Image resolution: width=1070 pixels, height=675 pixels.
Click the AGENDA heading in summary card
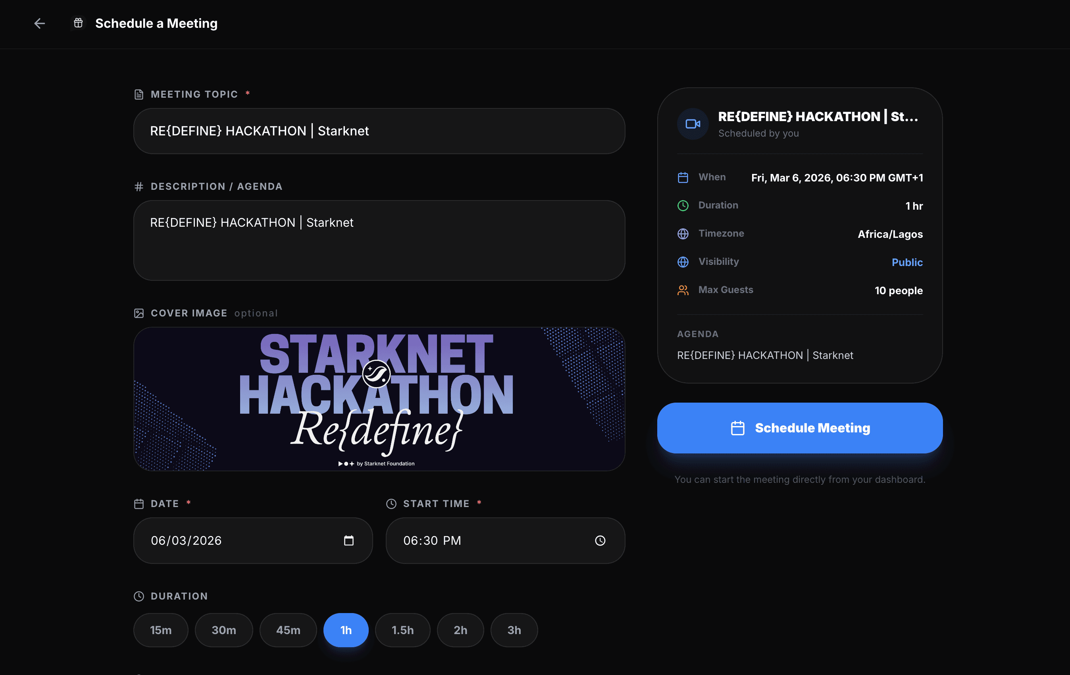[698, 334]
